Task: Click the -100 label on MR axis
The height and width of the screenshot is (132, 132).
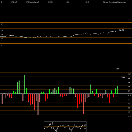Action: pyautogui.click(x=129, y=116)
